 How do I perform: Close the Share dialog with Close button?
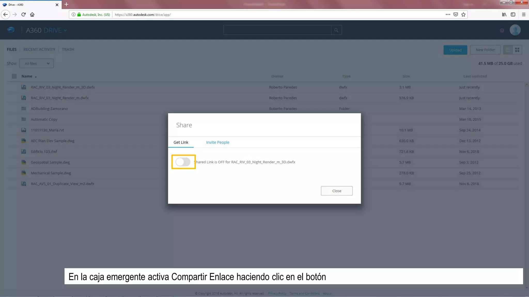pyautogui.click(x=336, y=191)
